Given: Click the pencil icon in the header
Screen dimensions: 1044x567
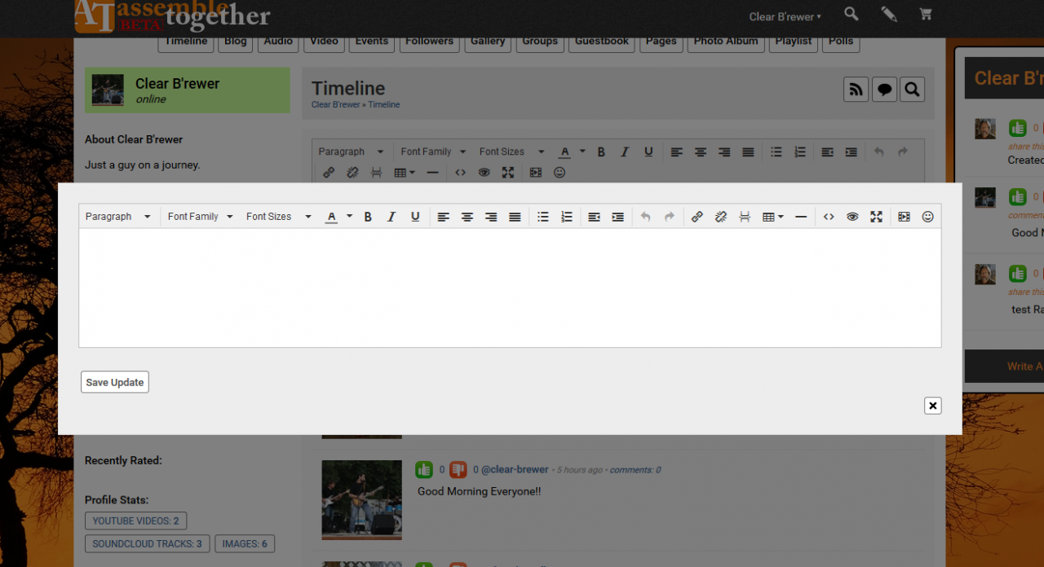Looking at the screenshot, I should pyautogui.click(x=889, y=14).
